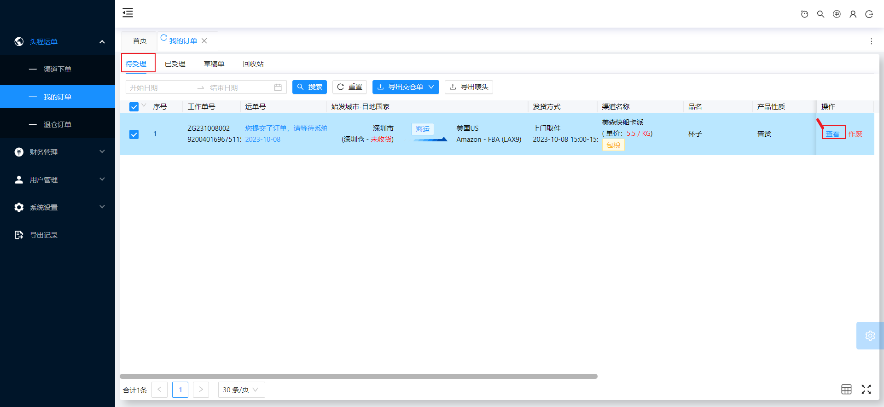This screenshot has height=407, width=884.
Task: Click work order number ZG231008002
Action: pyautogui.click(x=209, y=128)
